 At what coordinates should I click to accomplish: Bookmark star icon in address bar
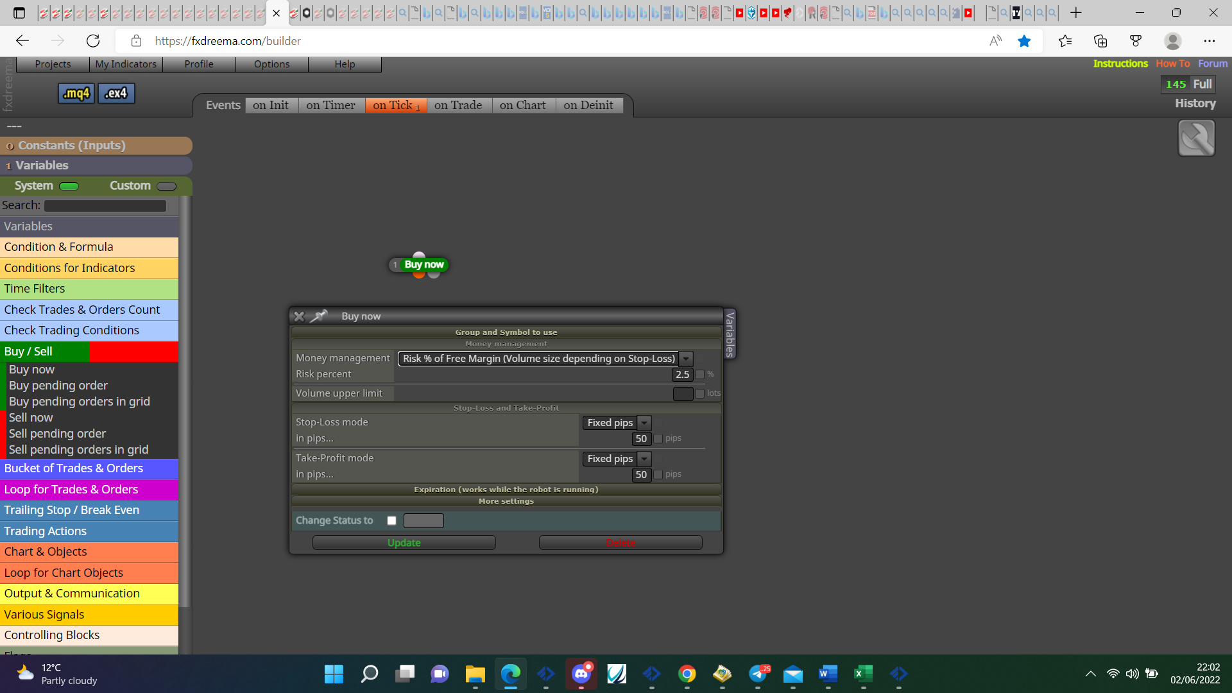[1024, 41]
